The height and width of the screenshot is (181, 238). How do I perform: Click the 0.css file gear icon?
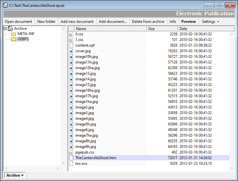pyautogui.click(x=71, y=34)
